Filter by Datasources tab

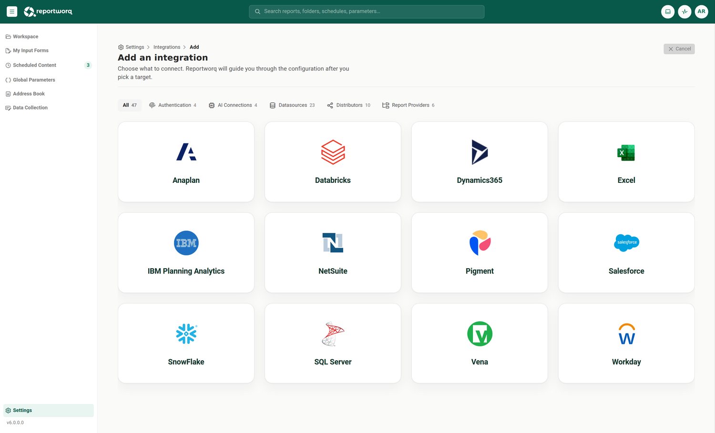pyautogui.click(x=292, y=105)
